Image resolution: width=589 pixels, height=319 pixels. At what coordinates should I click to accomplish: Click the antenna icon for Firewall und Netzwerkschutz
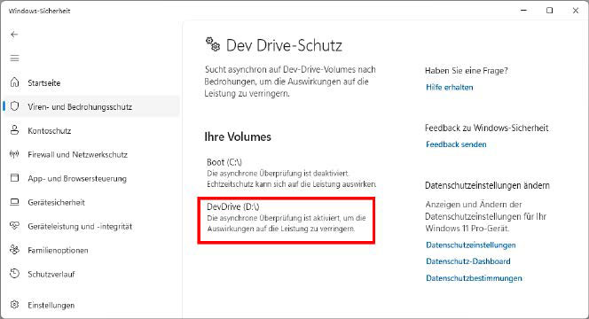click(14, 154)
